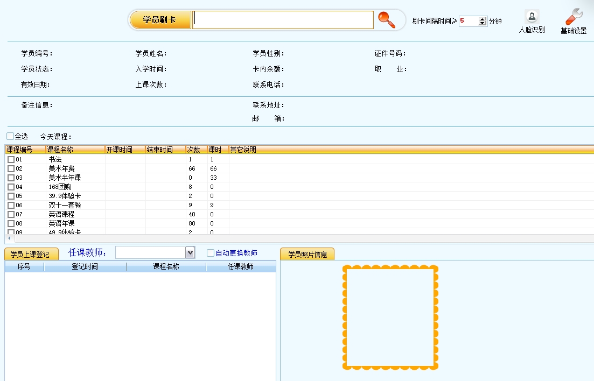594x381 pixels.
Task: Switch to the 学员照片信息 tab
Action: [307, 255]
